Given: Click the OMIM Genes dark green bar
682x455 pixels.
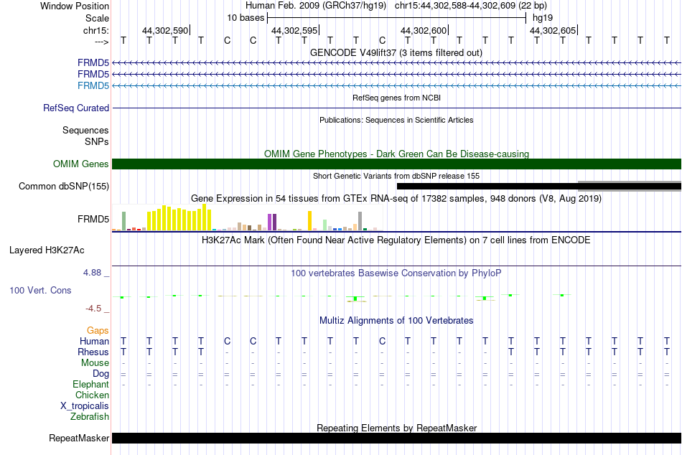Looking at the screenshot, I should (x=396, y=164).
